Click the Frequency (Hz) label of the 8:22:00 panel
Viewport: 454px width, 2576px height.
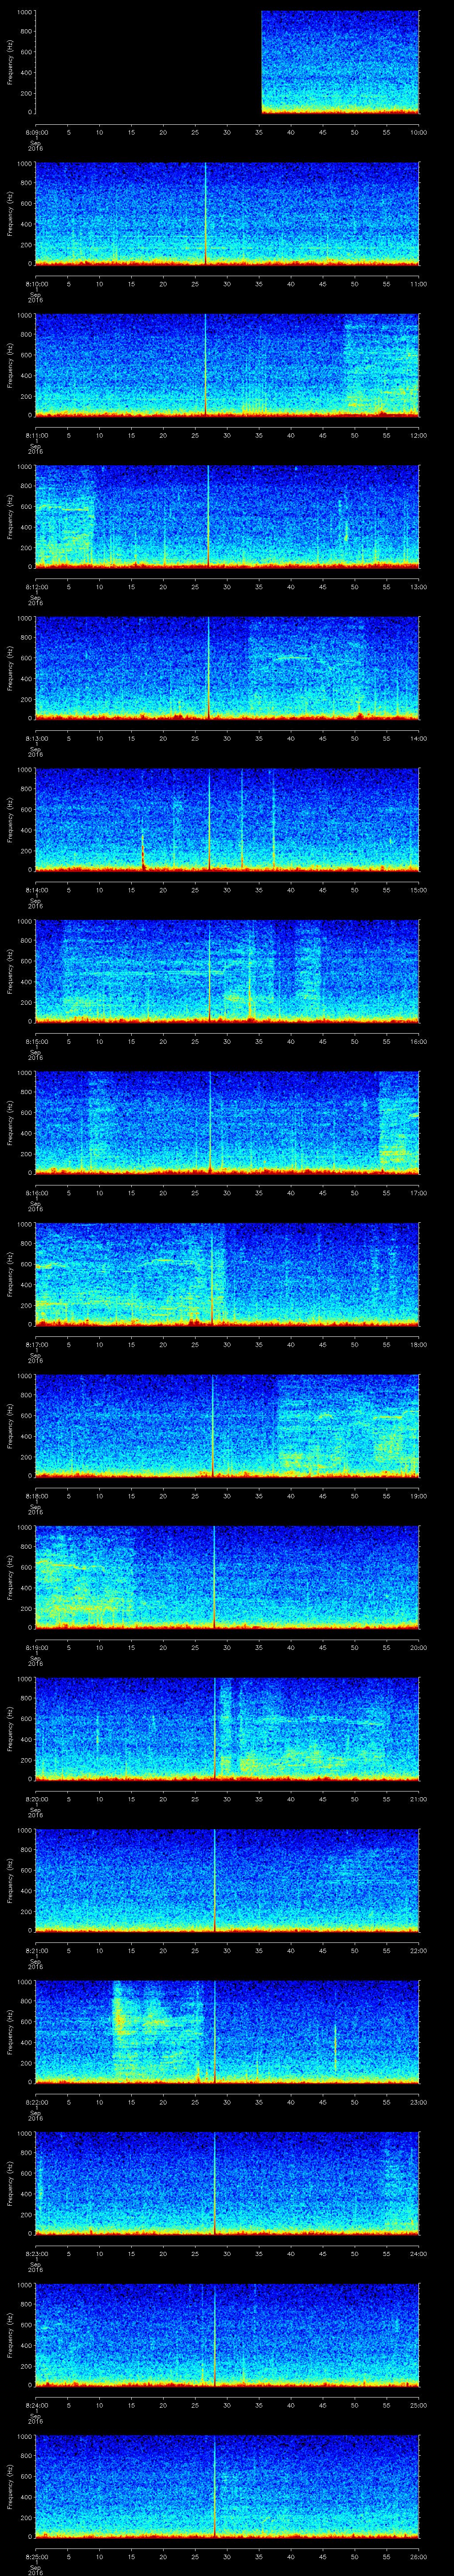tap(10, 2032)
